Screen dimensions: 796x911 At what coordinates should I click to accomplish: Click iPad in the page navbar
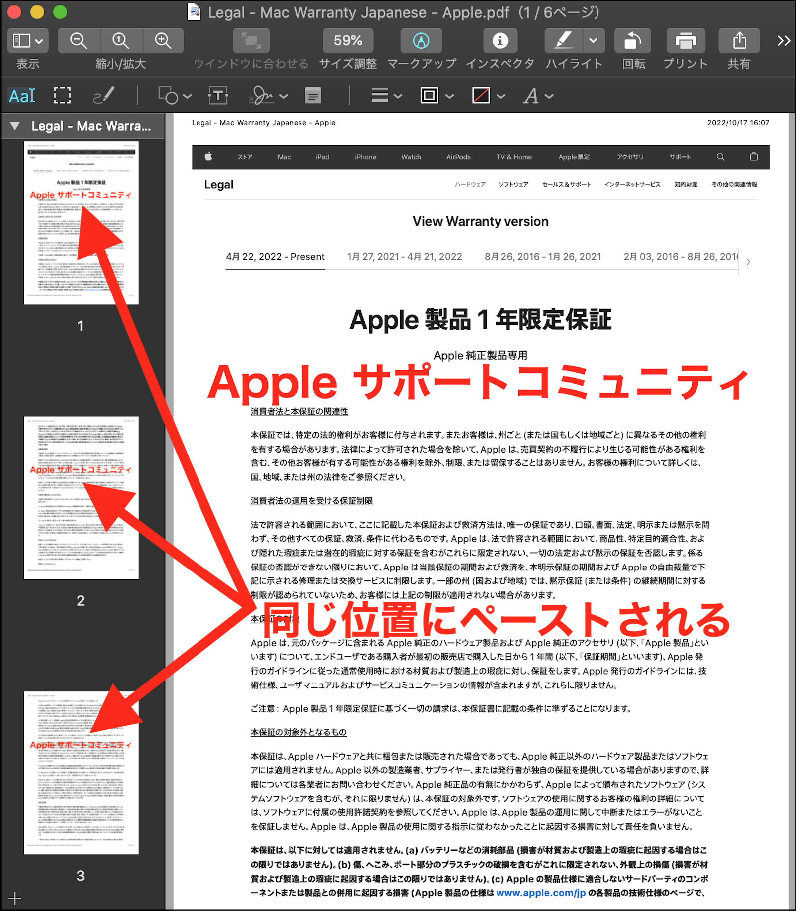coord(322,157)
